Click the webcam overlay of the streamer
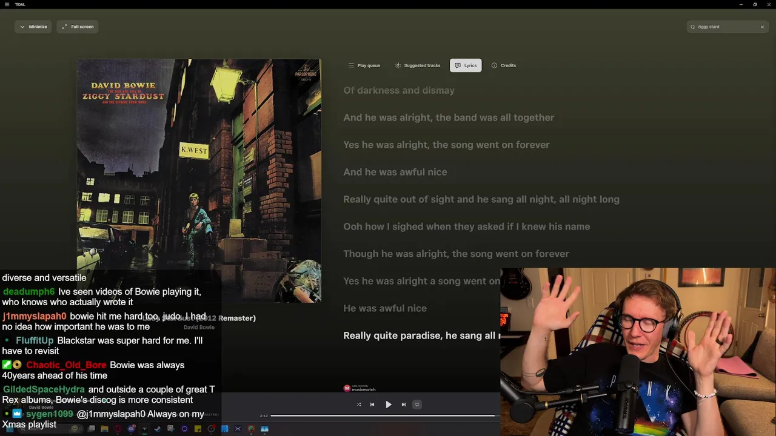 click(x=638, y=352)
